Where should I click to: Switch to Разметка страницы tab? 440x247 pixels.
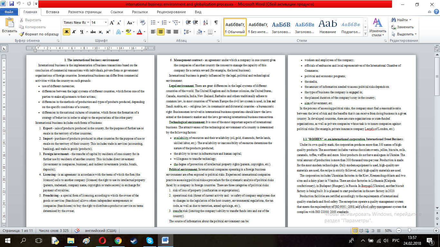85,12
